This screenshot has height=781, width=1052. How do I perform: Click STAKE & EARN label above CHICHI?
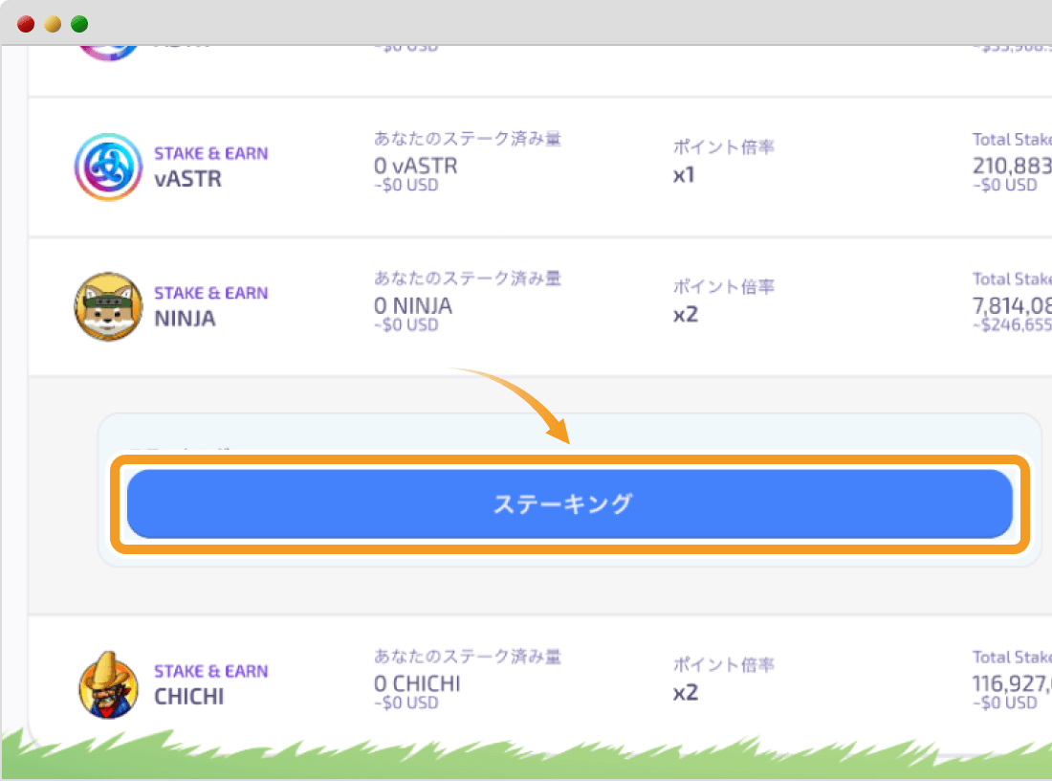(210, 672)
